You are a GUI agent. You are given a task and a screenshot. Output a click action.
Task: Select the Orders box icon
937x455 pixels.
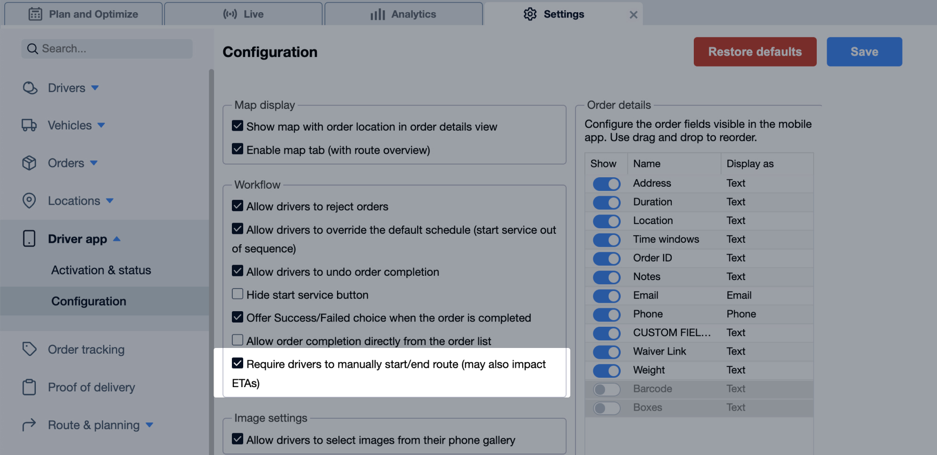[30, 163]
